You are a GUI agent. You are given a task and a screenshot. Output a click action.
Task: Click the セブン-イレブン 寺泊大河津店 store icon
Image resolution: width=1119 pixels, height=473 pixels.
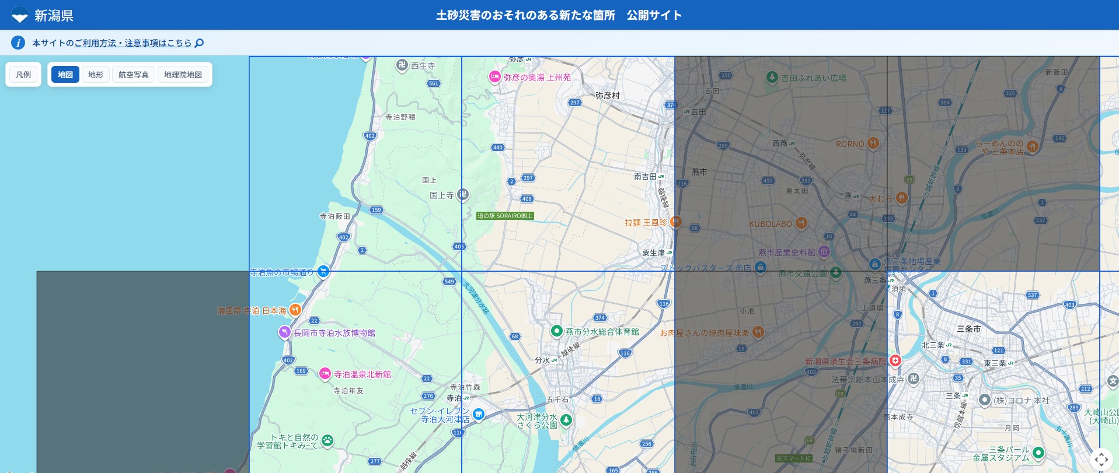[479, 414]
